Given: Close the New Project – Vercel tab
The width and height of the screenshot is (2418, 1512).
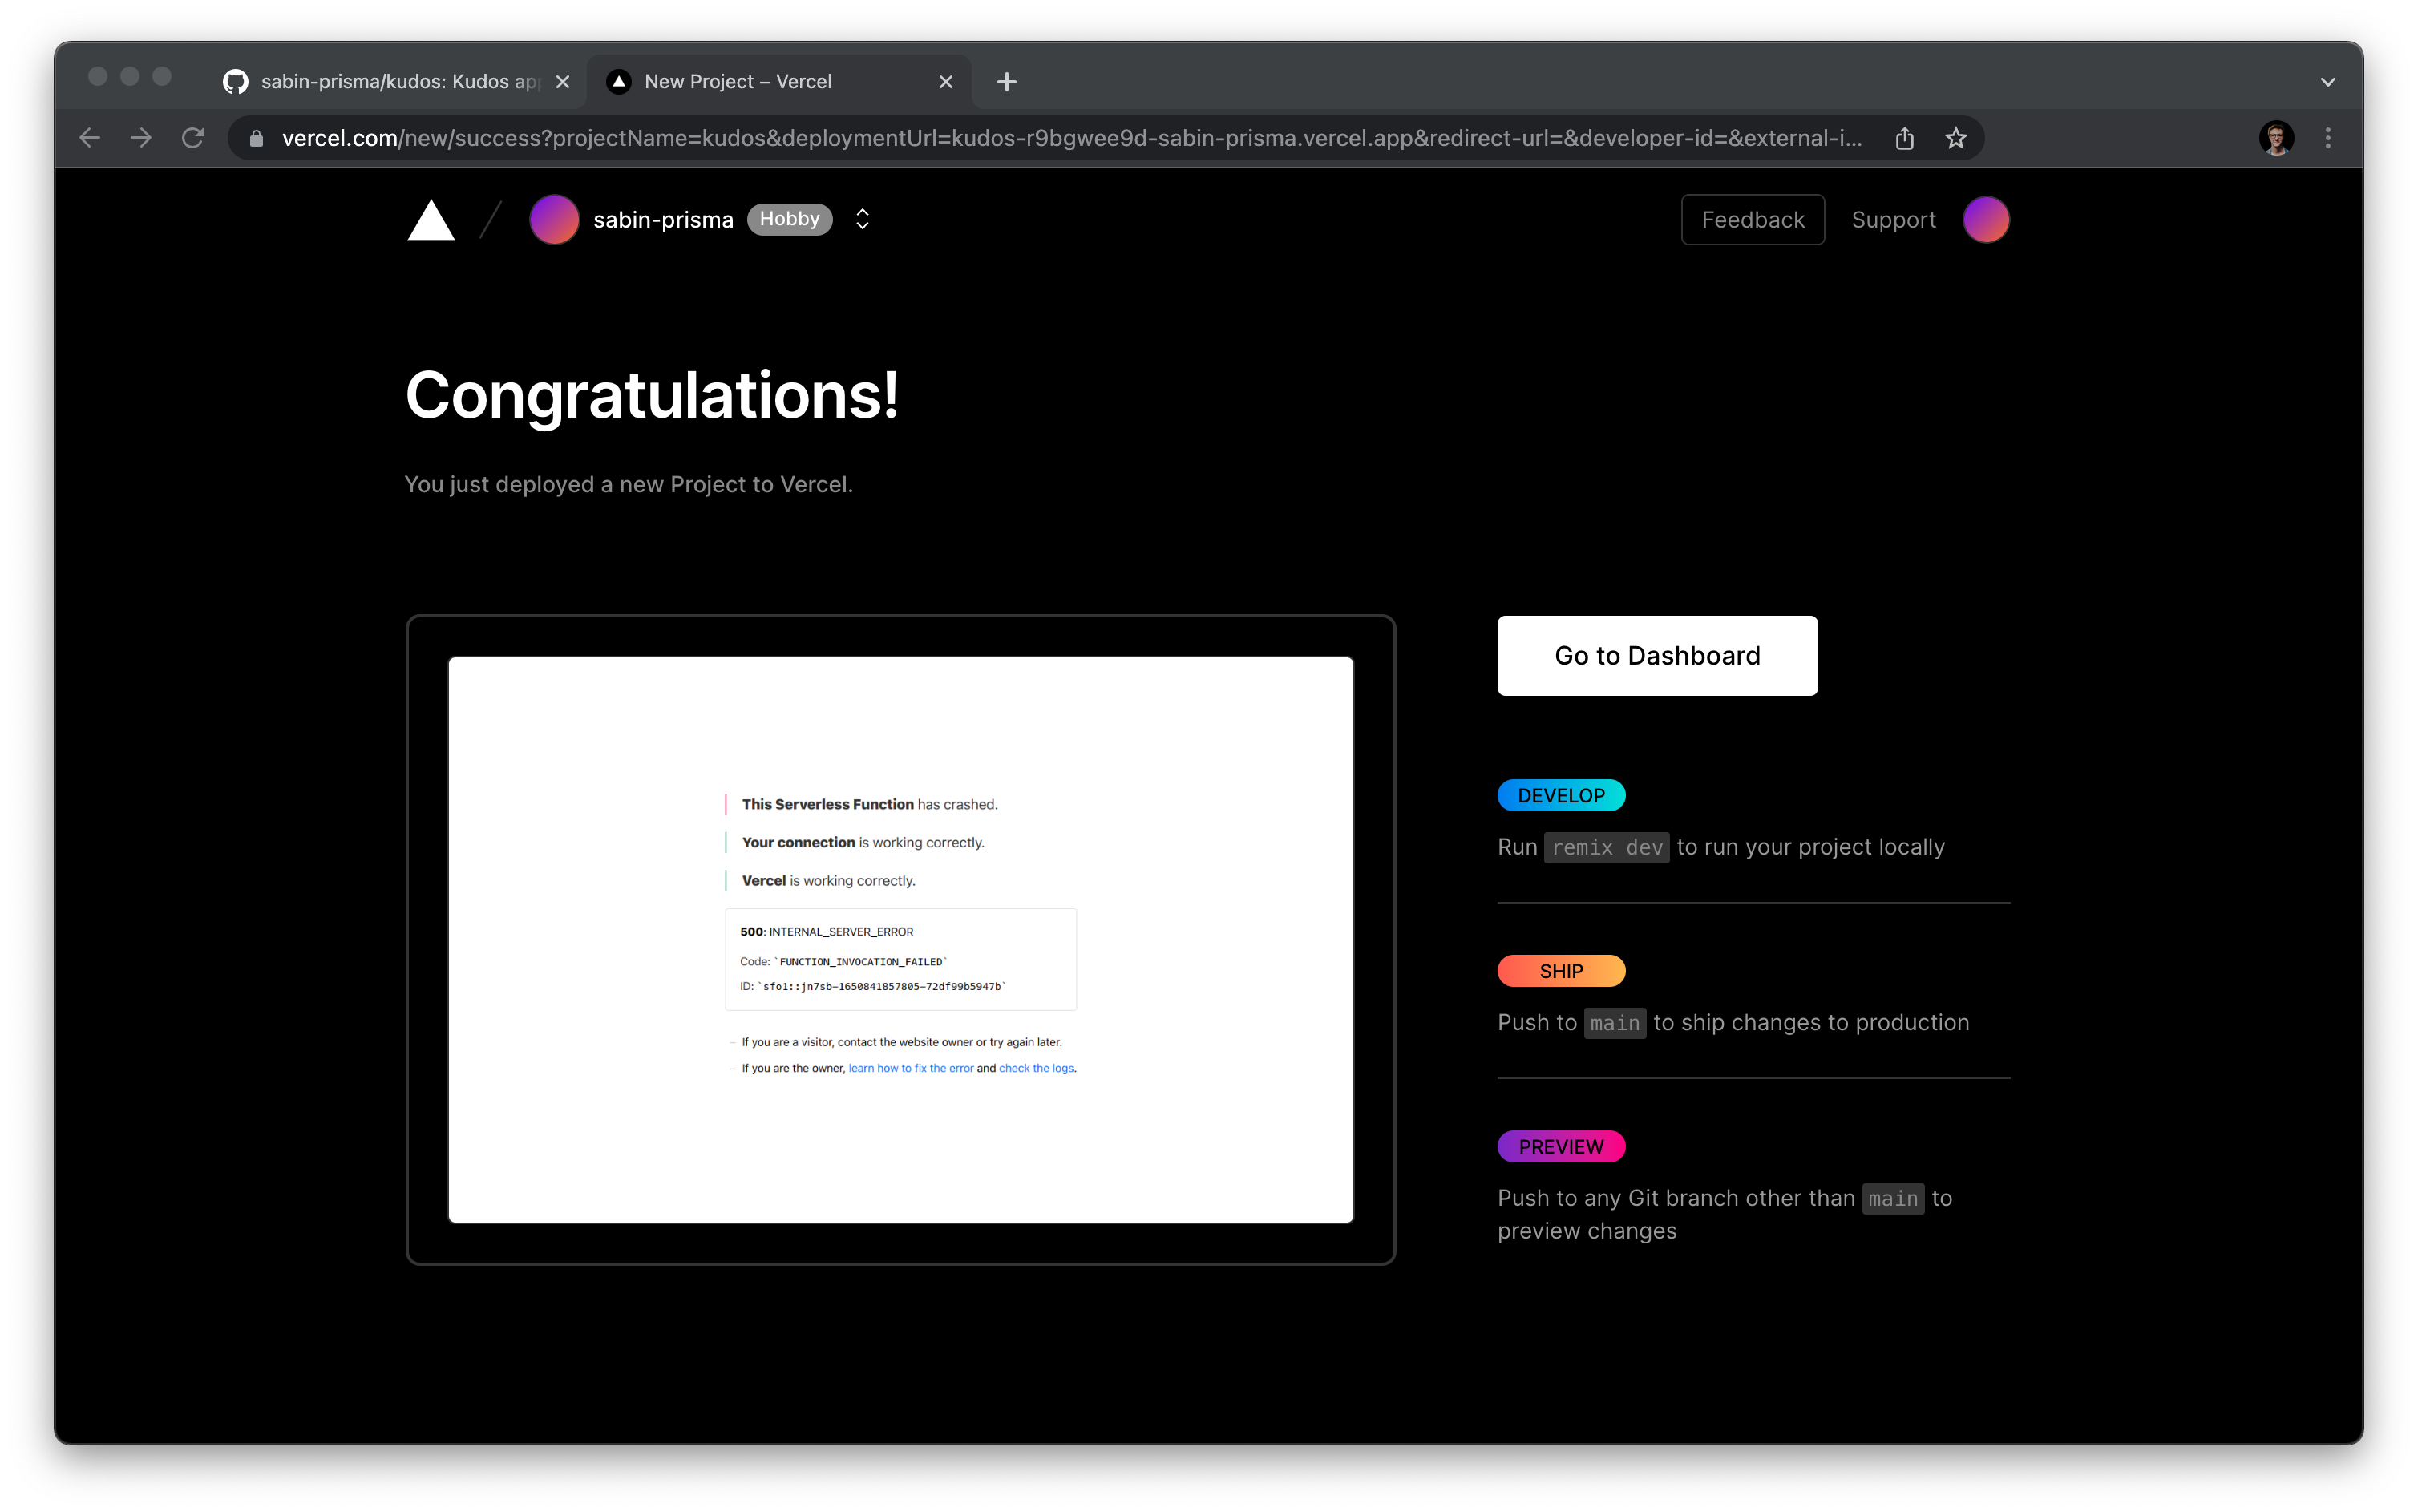Looking at the screenshot, I should tap(946, 82).
